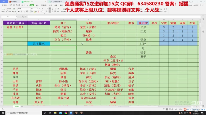Open the font name dropdown
This screenshot has width=206, height=115.
pos(30,9)
